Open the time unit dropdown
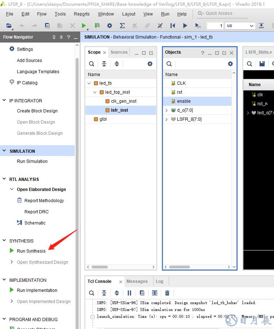Image resolution: width=274 pixels, height=329 pixels. 240,26
